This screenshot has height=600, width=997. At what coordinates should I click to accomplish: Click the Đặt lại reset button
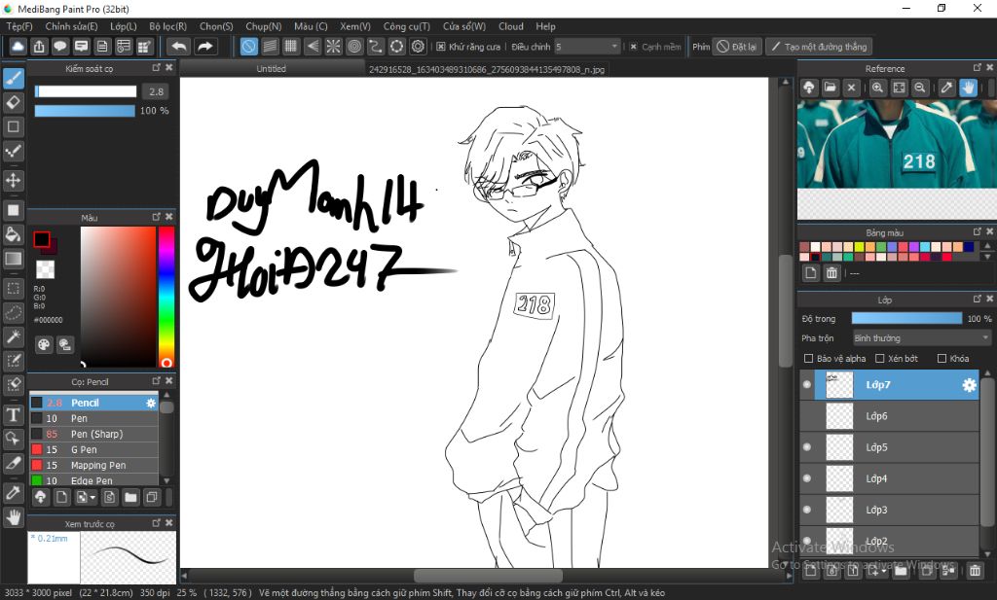[737, 47]
